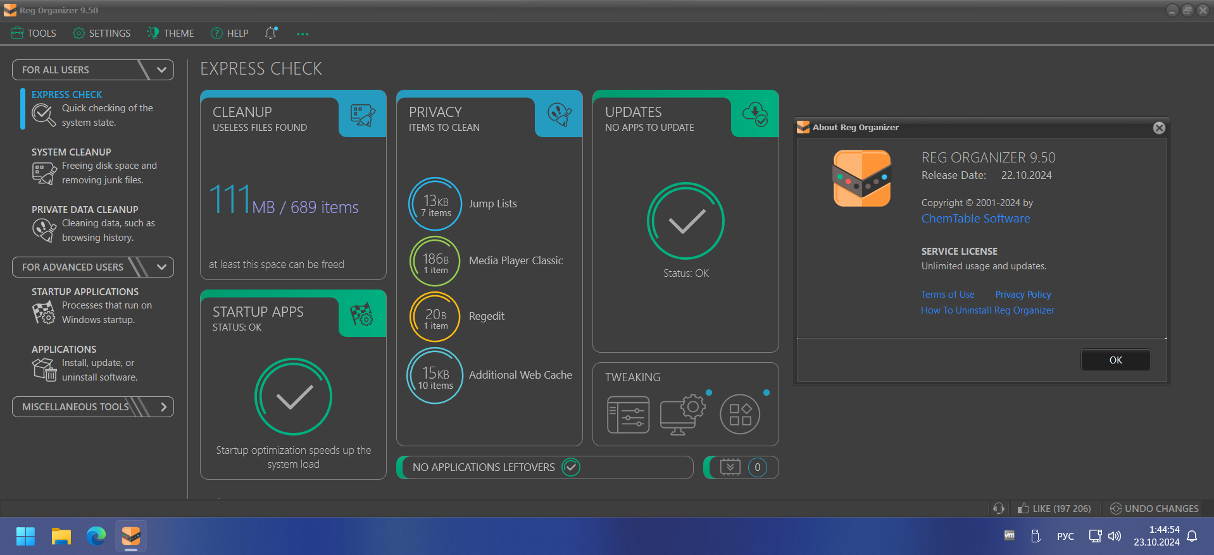Click the LIKE (197 206) button
This screenshot has width=1214, height=555.
1054,508
